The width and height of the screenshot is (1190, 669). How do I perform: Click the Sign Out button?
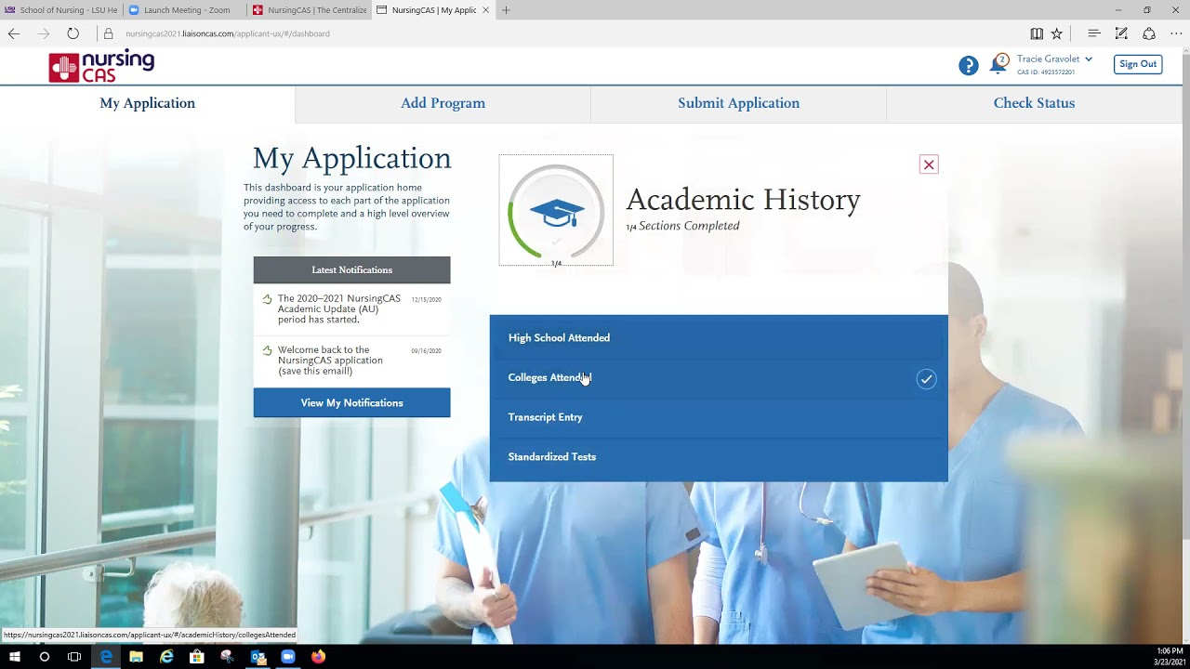click(x=1138, y=64)
